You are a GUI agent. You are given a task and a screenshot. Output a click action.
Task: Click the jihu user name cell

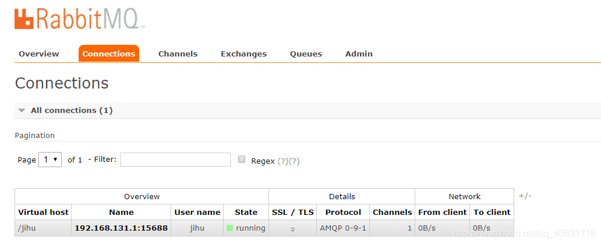click(x=197, y=228)
